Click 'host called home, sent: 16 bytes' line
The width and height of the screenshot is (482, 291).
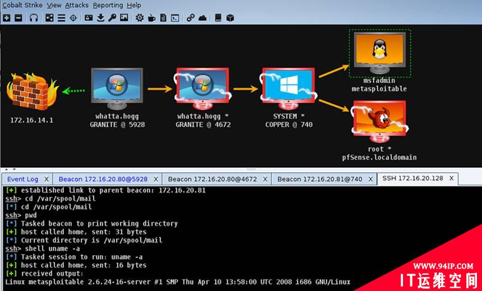point(76,265)
